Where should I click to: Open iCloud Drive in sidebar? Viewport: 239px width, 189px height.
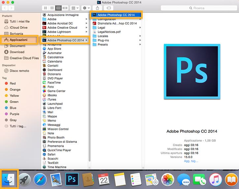[x=18, y=27]
